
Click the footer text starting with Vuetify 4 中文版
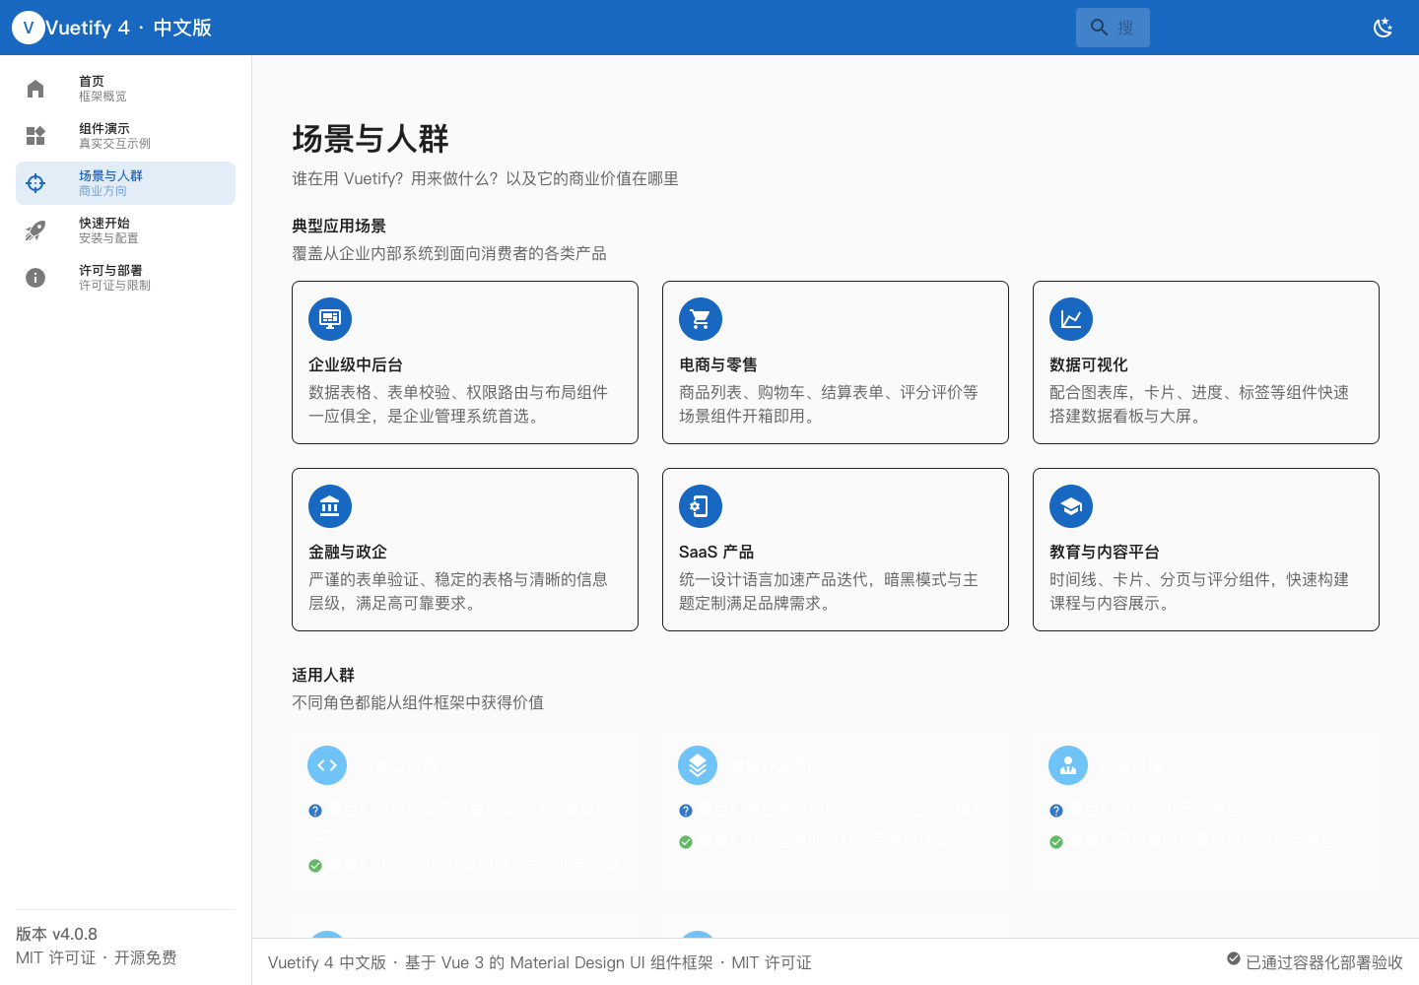pos(540,962)
